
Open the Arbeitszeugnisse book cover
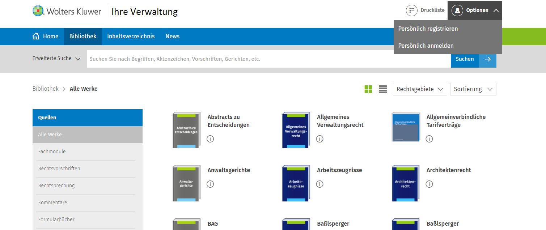pyautogui.click(x=296, y=183)
